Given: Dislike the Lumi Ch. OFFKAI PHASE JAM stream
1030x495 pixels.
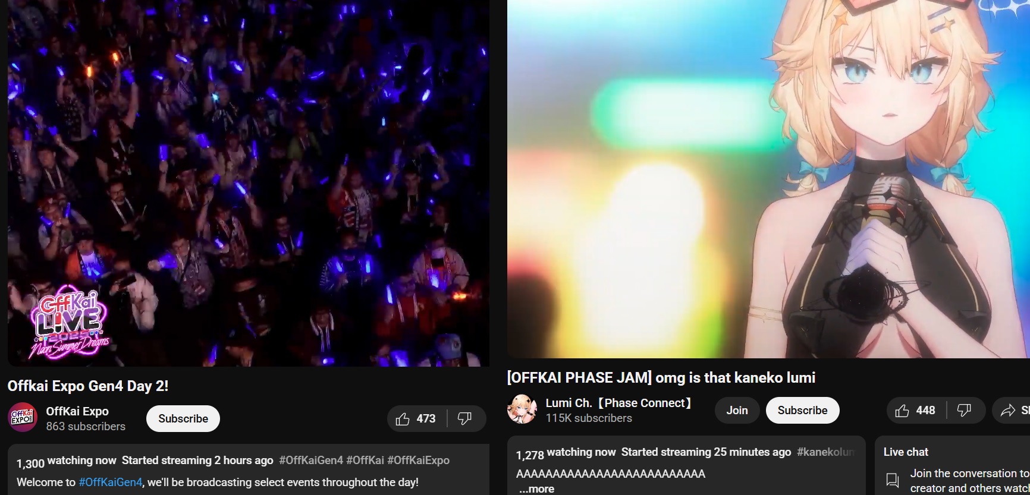Looking at the screenshot, I should [964, 411].
